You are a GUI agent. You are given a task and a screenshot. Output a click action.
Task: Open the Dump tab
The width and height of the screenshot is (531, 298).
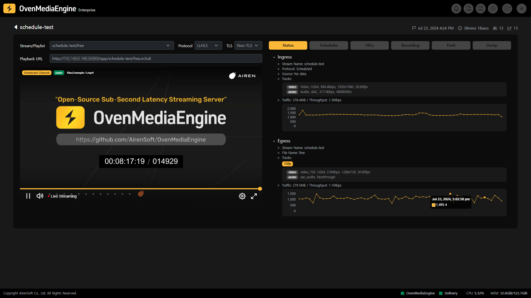(x=491, y=45)
